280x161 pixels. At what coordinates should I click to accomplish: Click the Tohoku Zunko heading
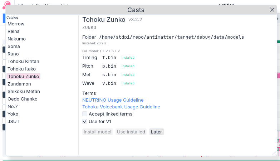point(104,20)
